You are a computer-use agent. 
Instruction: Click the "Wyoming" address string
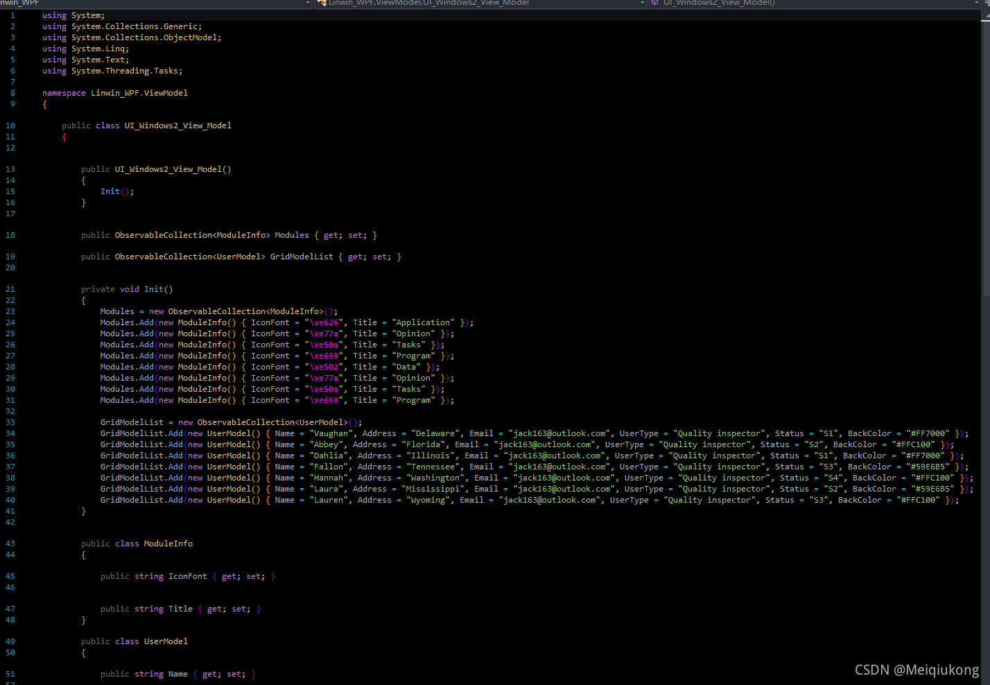point(428,500)
